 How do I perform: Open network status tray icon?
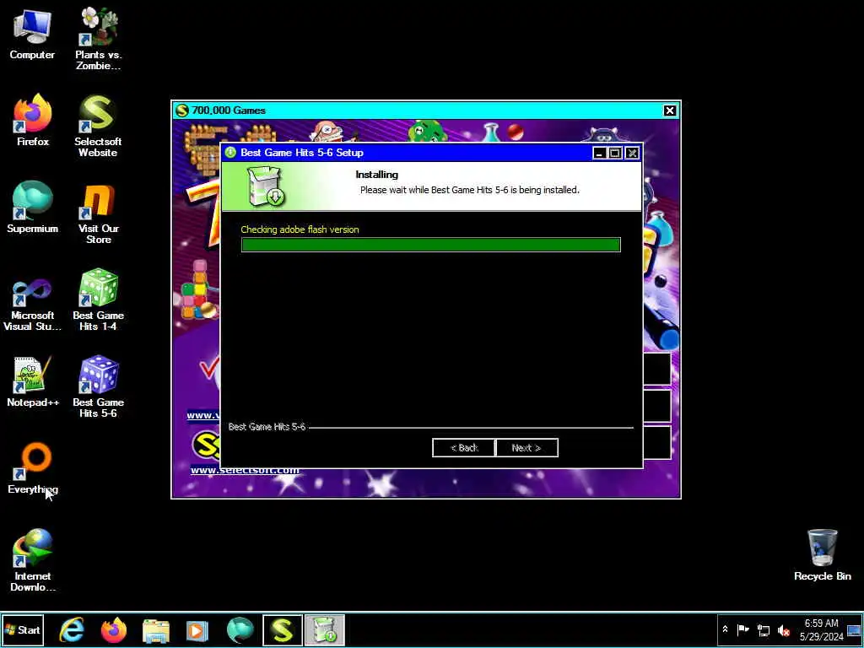763,629
